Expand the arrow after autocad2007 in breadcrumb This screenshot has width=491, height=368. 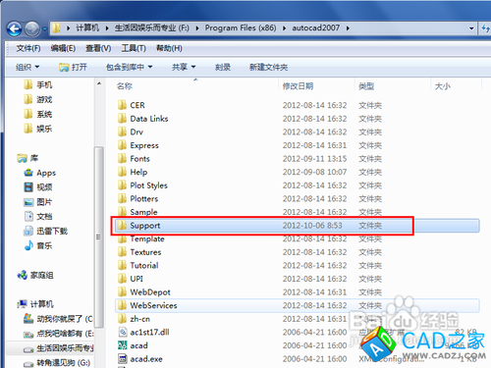click(348, 28)
